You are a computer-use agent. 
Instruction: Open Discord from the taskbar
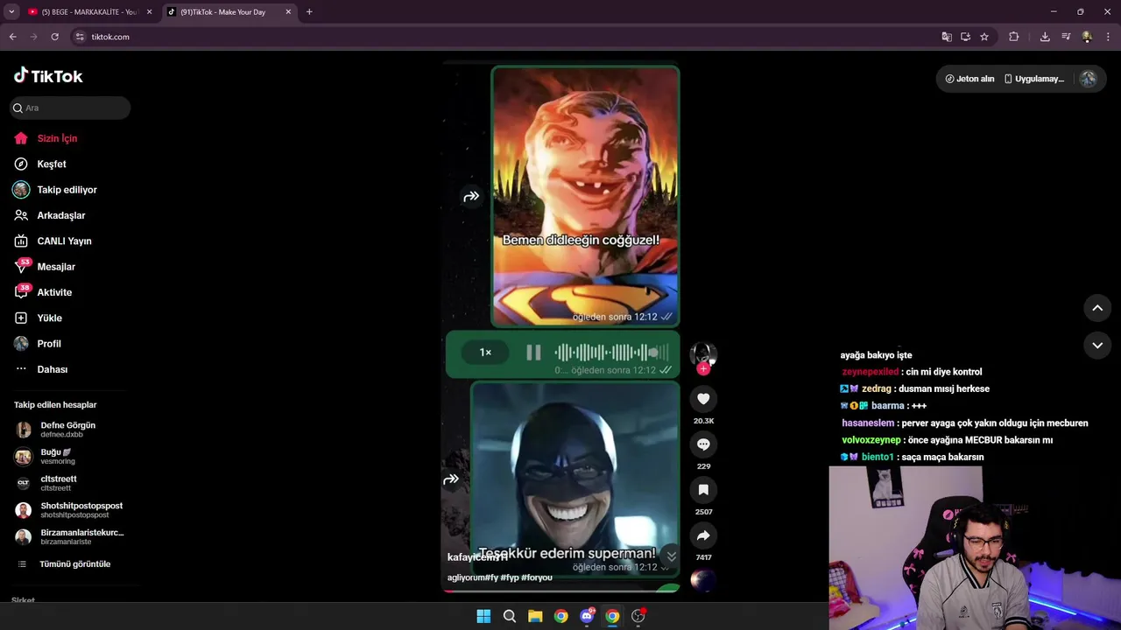tap(587, 616)
